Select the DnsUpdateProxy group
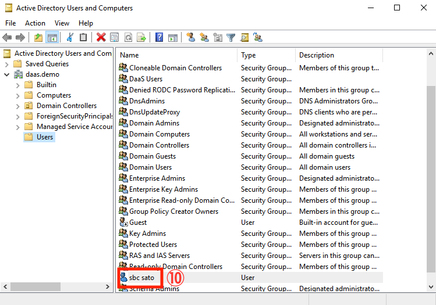 (154, 112)
